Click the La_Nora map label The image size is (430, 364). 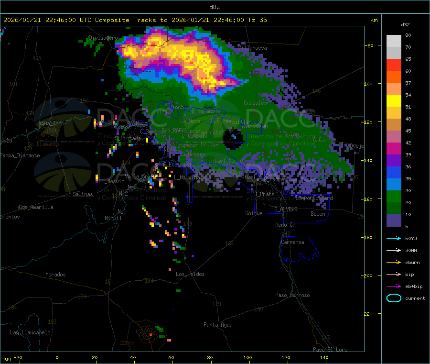[190, 121]
